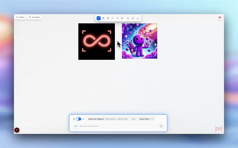Click the sparkle icon right of toggle
The image size is (238, 148).
(83, 119)
